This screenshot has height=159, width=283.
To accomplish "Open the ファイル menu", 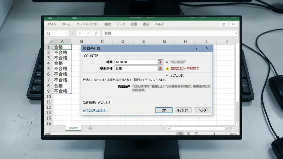I will click(x=52, y=24).
